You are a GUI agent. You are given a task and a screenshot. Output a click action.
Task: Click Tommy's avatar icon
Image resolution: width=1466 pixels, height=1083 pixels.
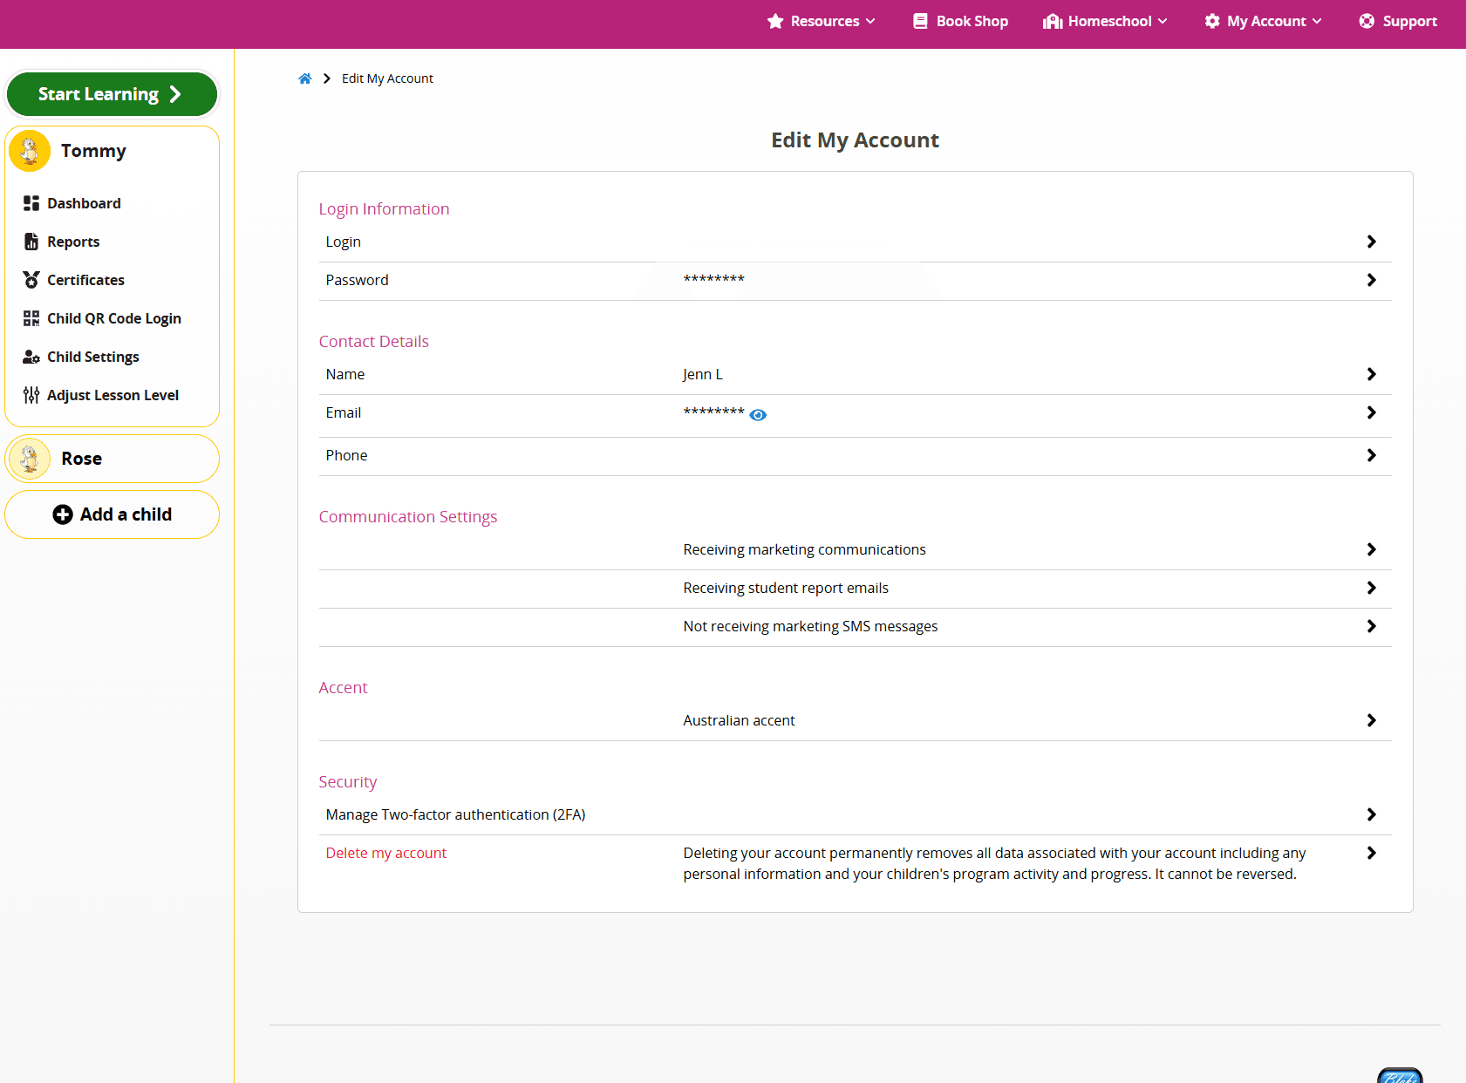pyautogui.click(x=30, y=151)
